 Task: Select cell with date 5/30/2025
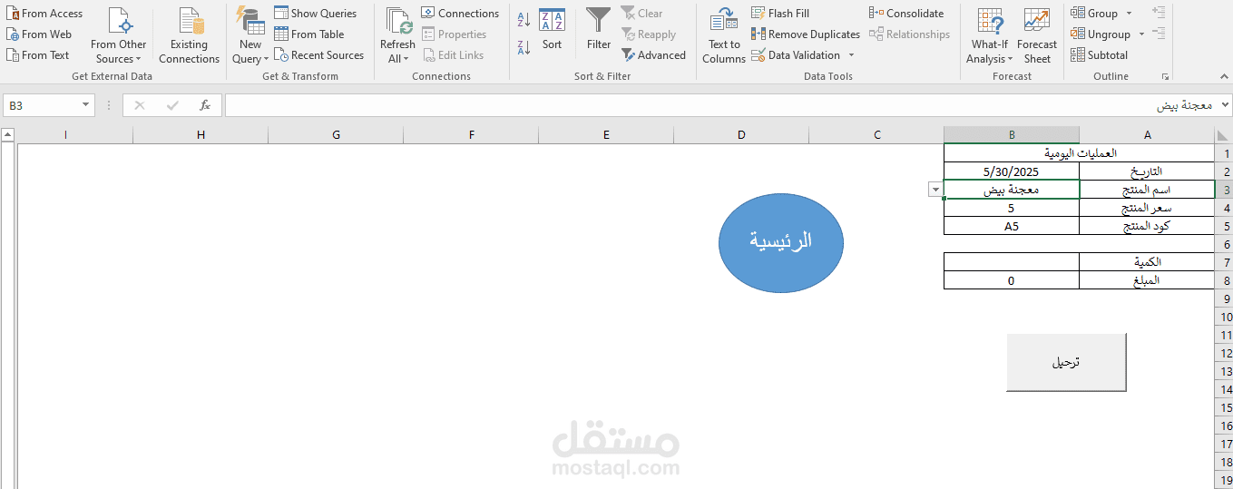(1012, 171)
